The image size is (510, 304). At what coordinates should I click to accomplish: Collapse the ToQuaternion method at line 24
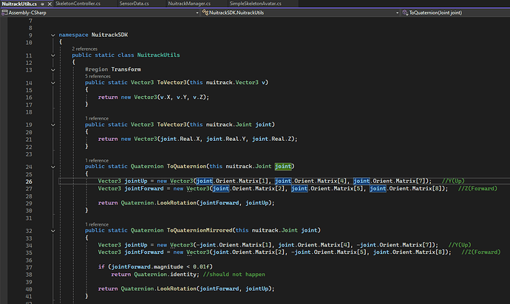(x=52, y=167)
